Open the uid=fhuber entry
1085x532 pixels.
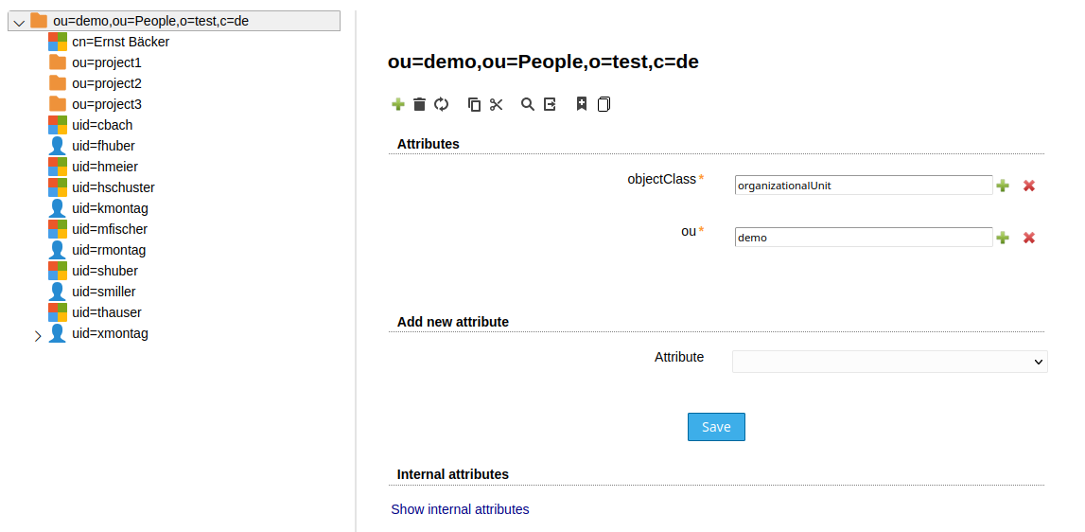(103, 146)
